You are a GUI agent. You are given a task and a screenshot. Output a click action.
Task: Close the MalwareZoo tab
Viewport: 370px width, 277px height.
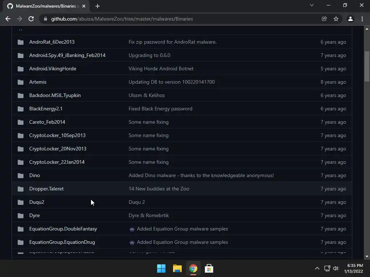point(84,6)
